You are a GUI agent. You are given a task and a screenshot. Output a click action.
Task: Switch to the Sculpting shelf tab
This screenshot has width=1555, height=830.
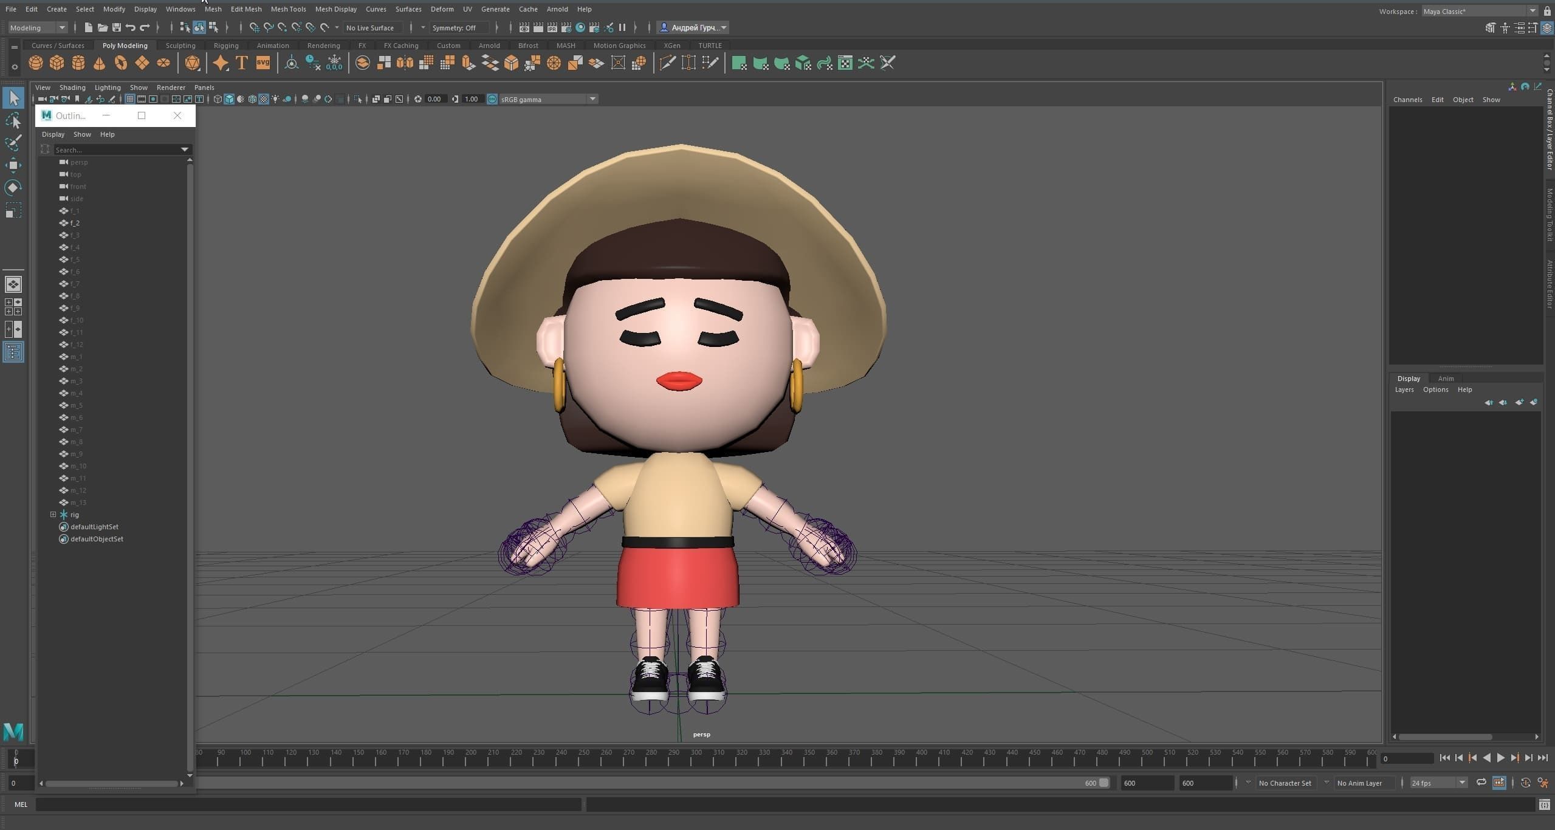(x=180, y=46)
